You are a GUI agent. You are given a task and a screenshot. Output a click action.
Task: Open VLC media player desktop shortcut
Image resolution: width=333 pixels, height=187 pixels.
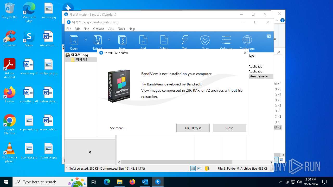click(x=10, y=153)
